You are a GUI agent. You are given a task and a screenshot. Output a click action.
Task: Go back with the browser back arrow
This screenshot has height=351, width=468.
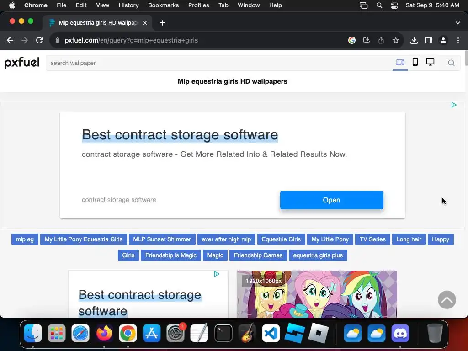[10, 40]
